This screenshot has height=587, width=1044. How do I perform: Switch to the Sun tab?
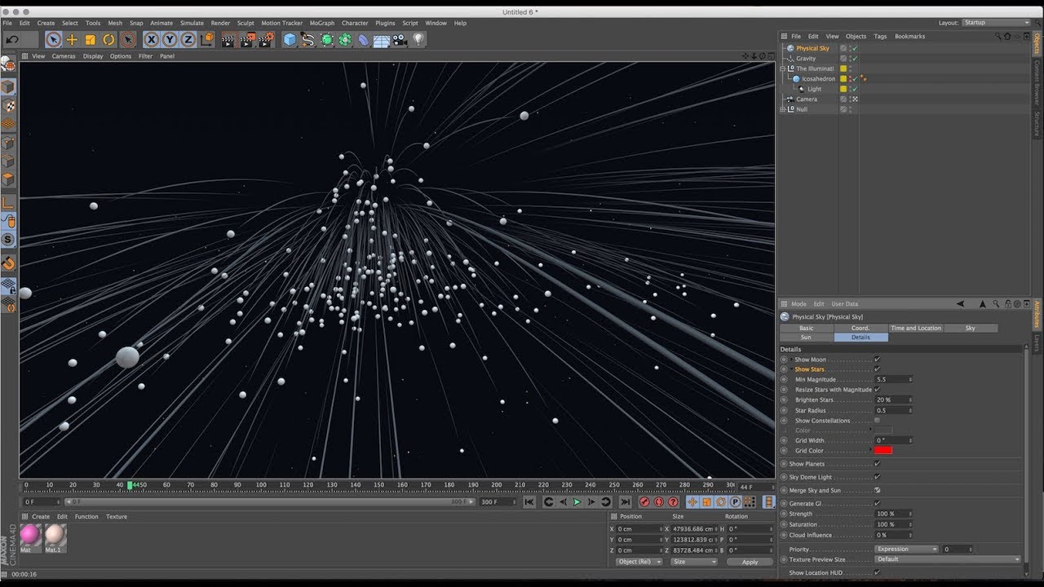(806, 337)
